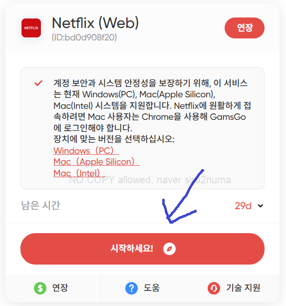Click the compass icon inside start button
Viewport: 286px width, 306px height.
pyautogui.click(x=169, y=249)
